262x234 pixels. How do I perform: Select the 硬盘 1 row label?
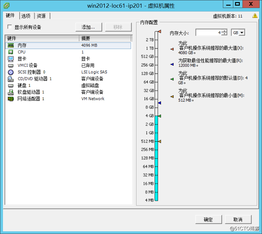[x=24, y=85]
